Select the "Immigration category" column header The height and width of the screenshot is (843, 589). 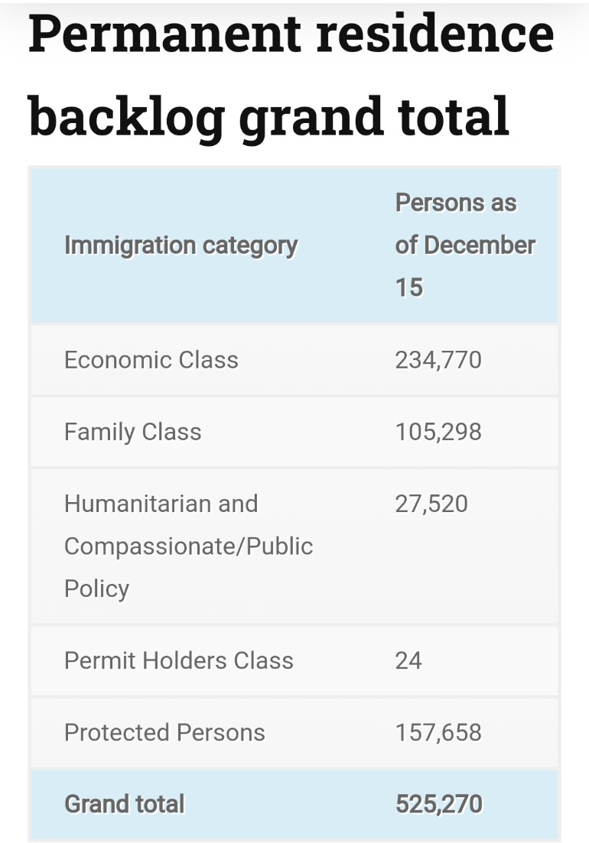click(x=181, y=245)
